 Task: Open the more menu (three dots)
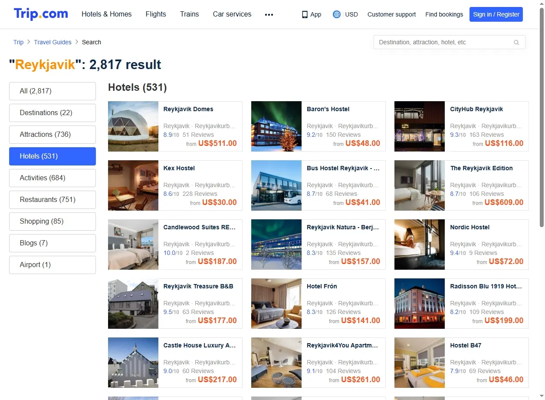pos(269,14)
